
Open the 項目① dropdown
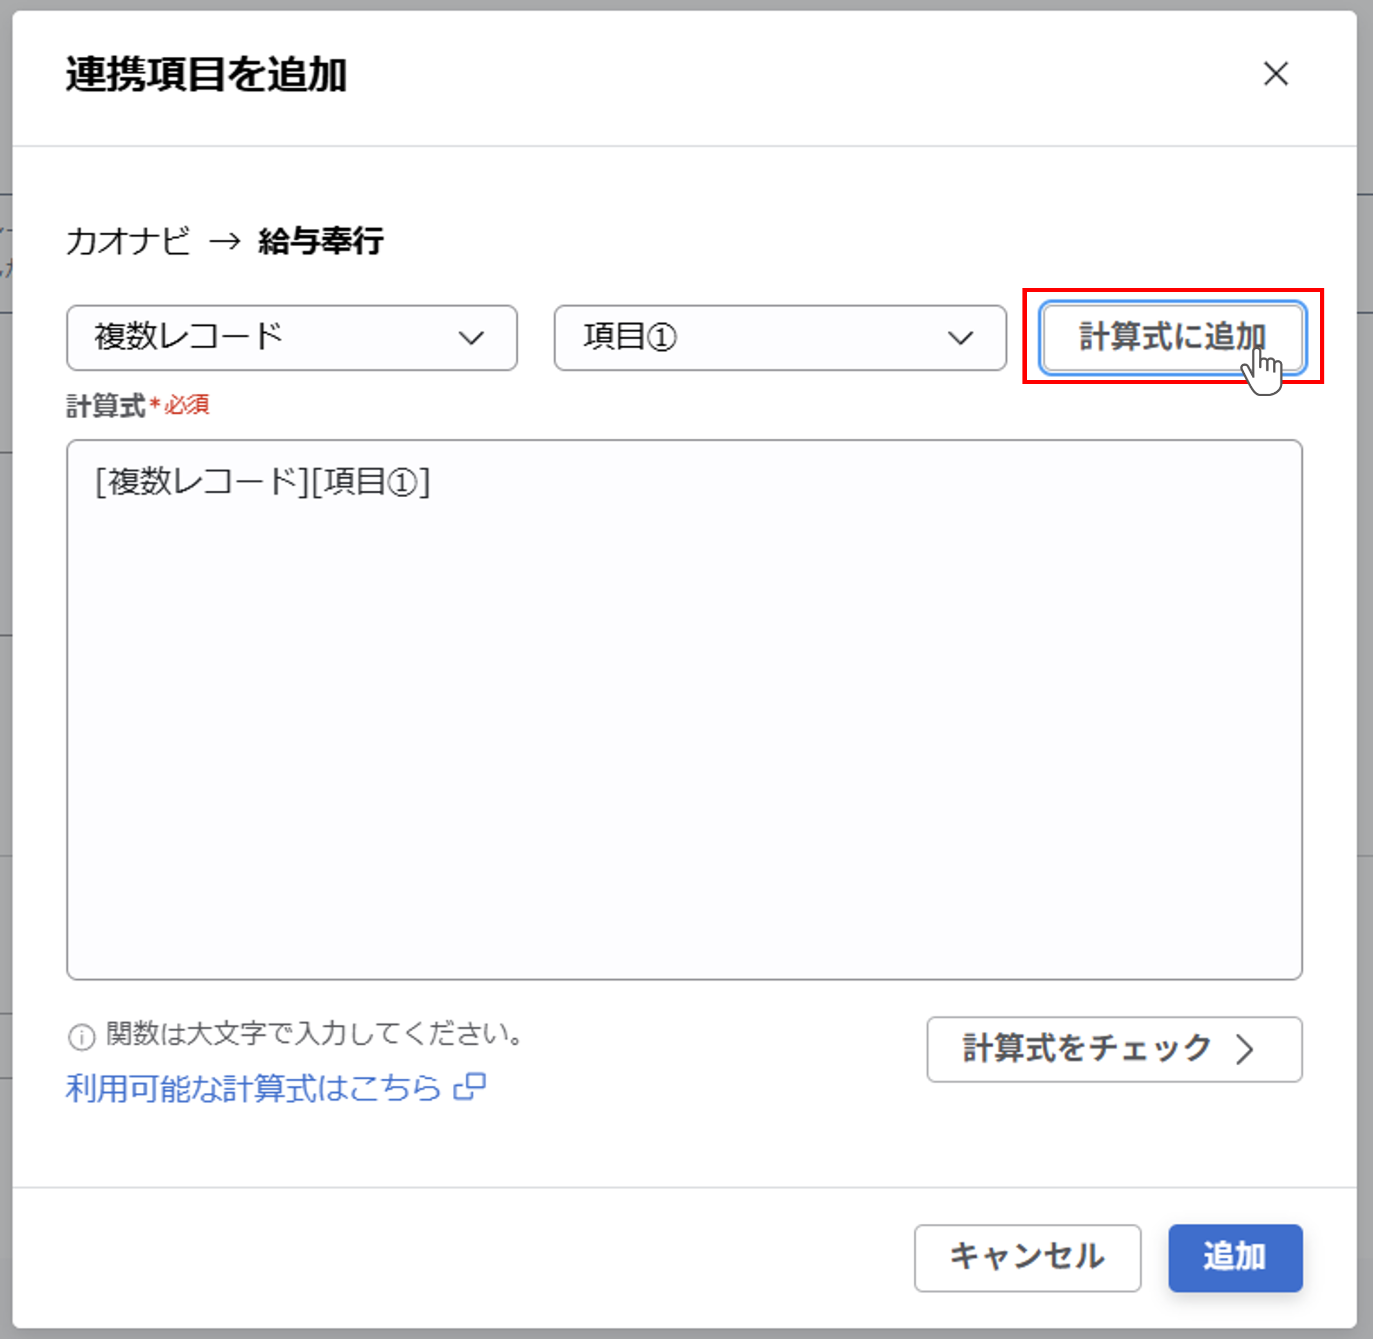tap(780, 338)
